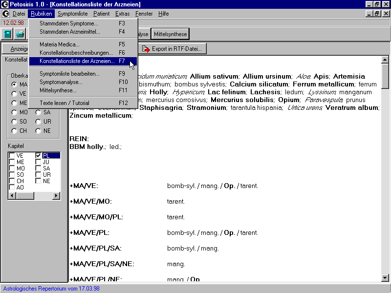The height and width of the screenshot is (293, 391).
Task: Click the teal disk toolbar icon
Action: 7,34
